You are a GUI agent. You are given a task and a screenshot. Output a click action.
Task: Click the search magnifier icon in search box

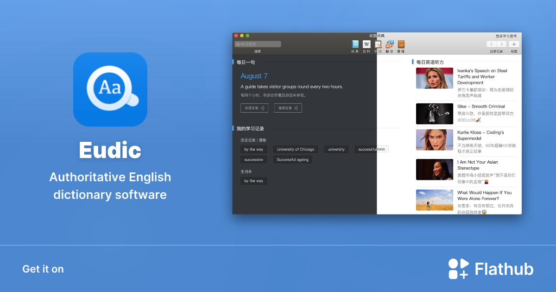(x=238, y=44)
